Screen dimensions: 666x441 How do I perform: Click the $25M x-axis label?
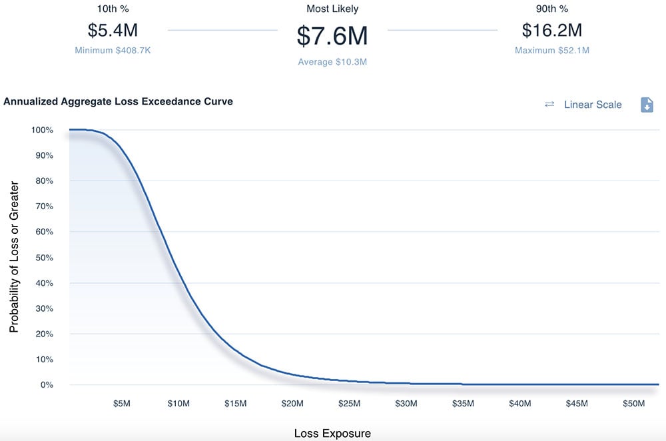pos(349,404)
